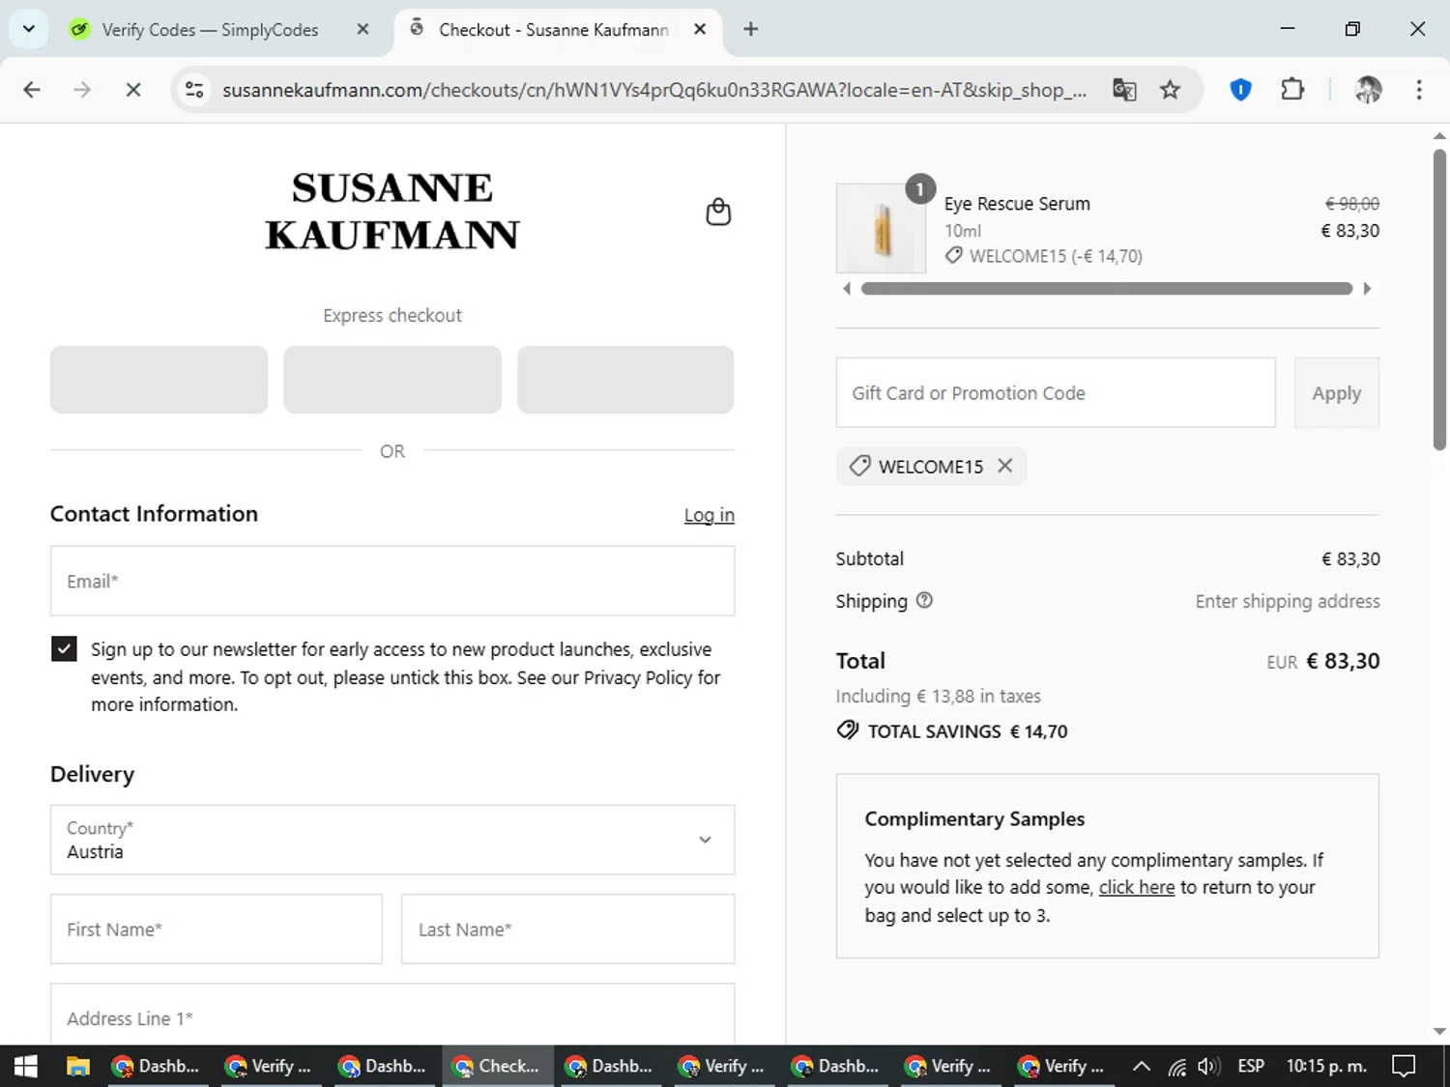Click the Apply promotion code button

tap(1336, 392)
